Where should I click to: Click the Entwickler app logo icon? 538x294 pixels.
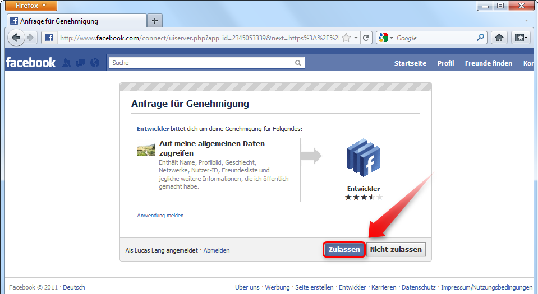click(x=364, y=157)
